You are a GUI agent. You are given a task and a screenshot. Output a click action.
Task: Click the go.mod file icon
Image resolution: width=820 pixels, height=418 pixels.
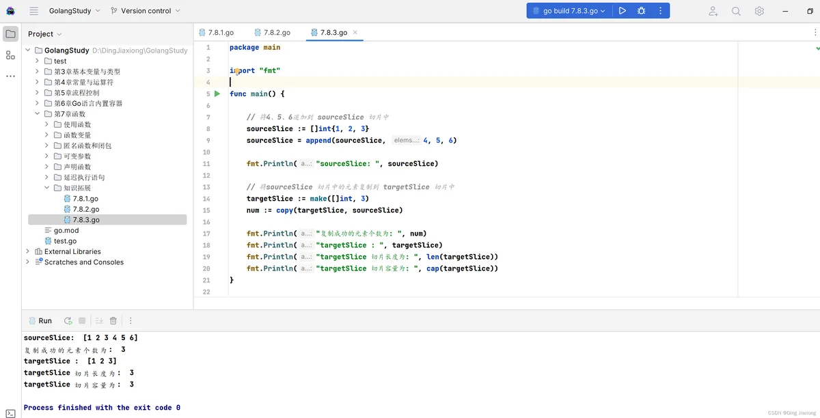pyautogui.click(x=48, y=231)
